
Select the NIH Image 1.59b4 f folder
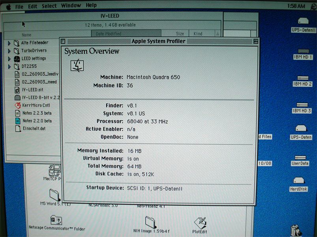(151, 222)
